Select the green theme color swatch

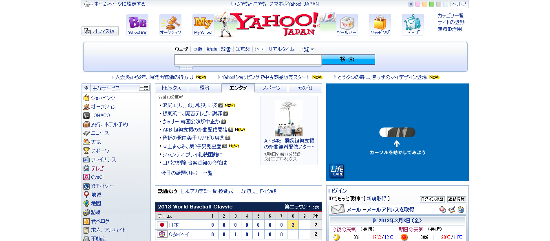coord(432,4)
